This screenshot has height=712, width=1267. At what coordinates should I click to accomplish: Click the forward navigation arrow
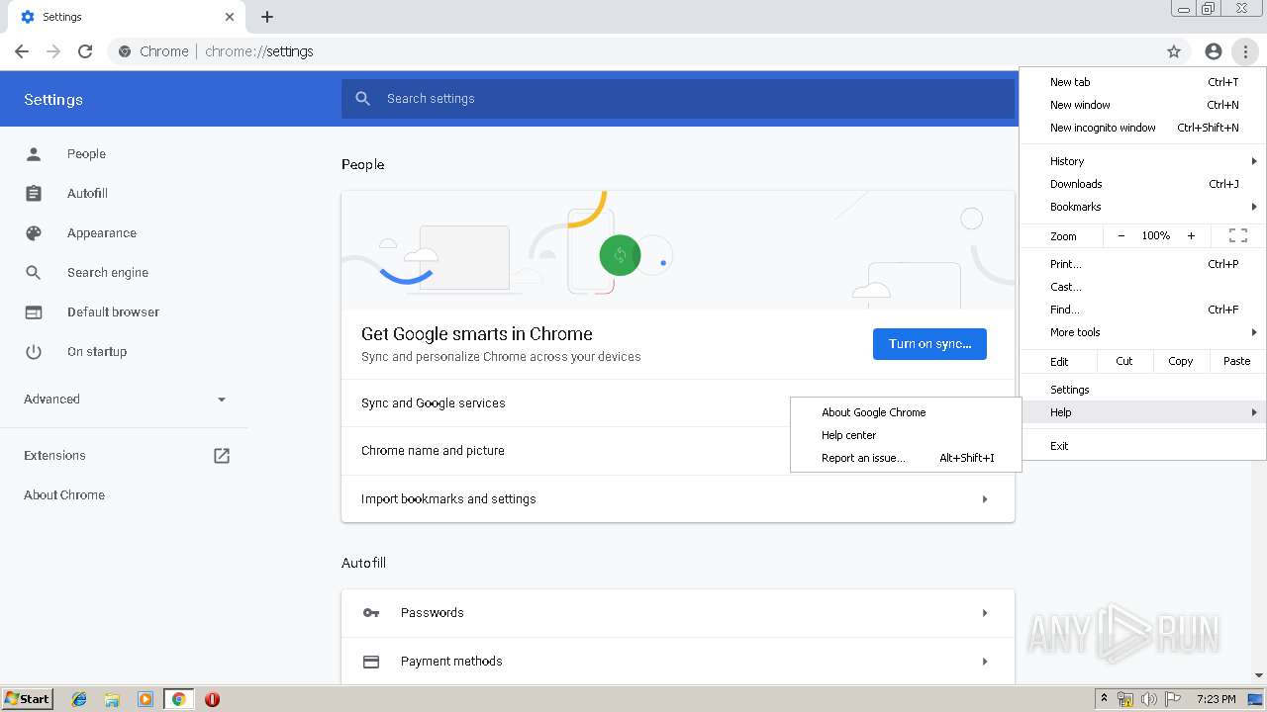coord(53,51)
